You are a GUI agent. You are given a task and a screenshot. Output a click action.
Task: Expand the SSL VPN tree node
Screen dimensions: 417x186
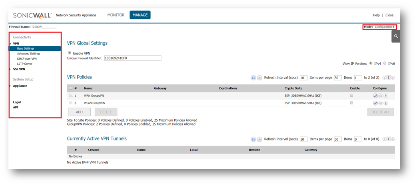pos(10,69)
